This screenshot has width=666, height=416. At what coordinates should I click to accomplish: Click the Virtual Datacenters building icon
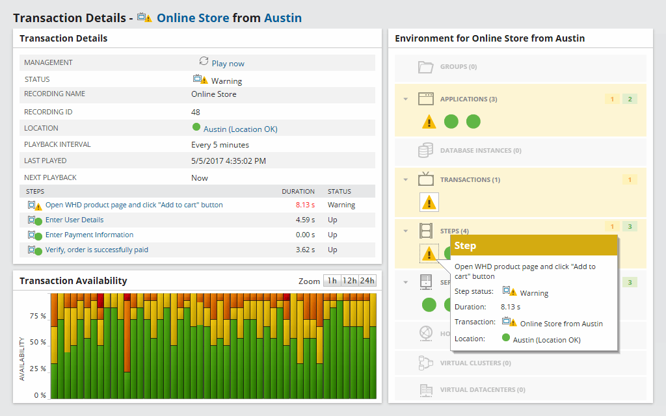coord(425,390)
